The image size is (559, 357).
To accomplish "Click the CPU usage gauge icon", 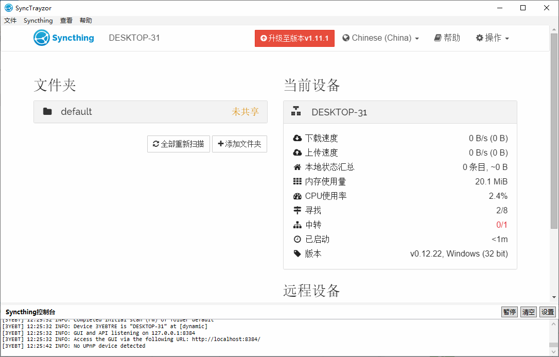I will 298,196.
